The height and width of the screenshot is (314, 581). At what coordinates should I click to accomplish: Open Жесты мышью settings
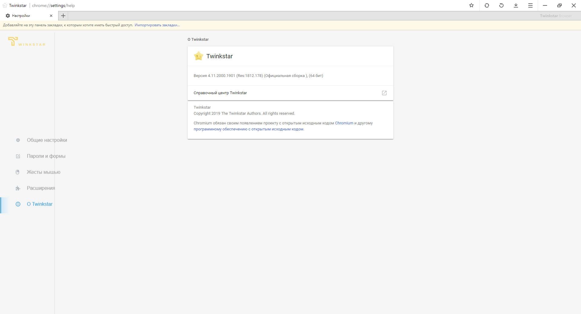[44, 172]
